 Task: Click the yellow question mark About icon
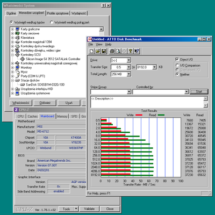coord(131,51)
